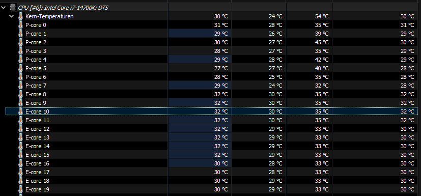The width and height of the screenshot is (421, 196).
Task: Click the thermometer icon for P-core 4
Action: (x=21, y=60)
